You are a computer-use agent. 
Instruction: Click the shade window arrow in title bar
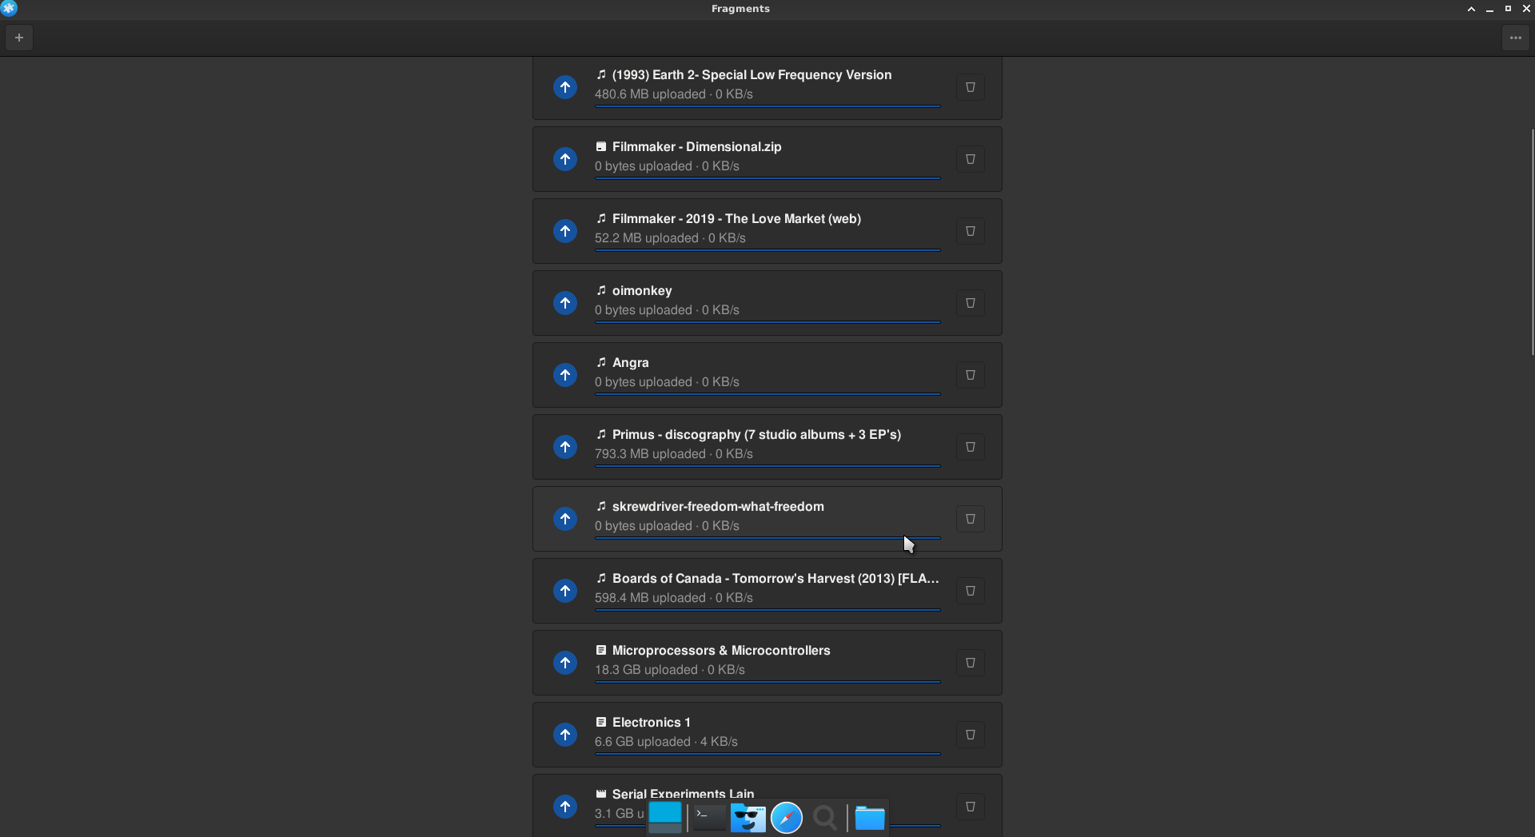click(x=1471, y=9)
